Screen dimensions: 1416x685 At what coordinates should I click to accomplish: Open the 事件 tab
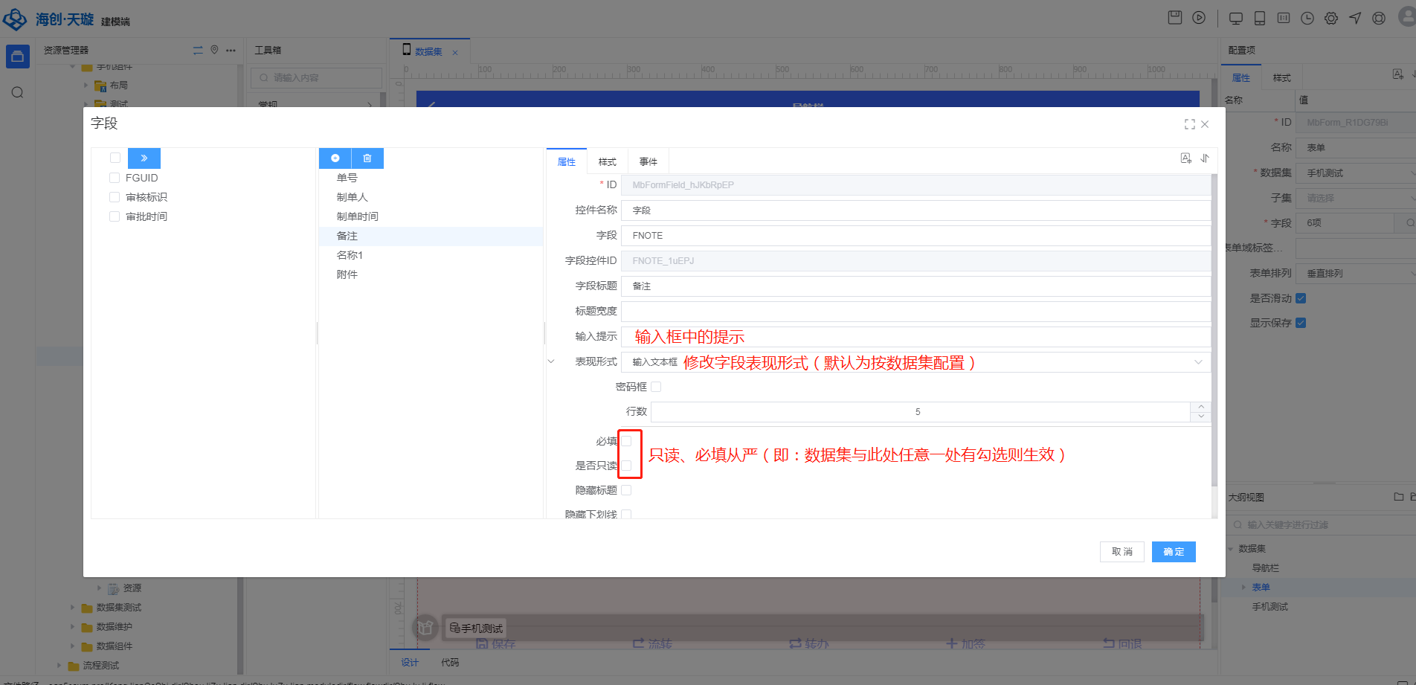point(648,162)
